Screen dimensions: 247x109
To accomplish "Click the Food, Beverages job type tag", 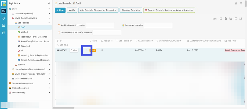I will [235, 50].
